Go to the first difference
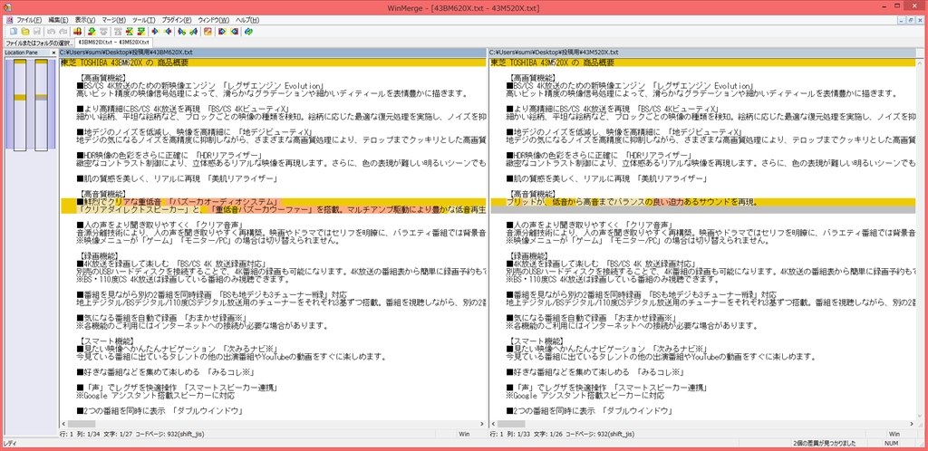 [x=119, y=32]
